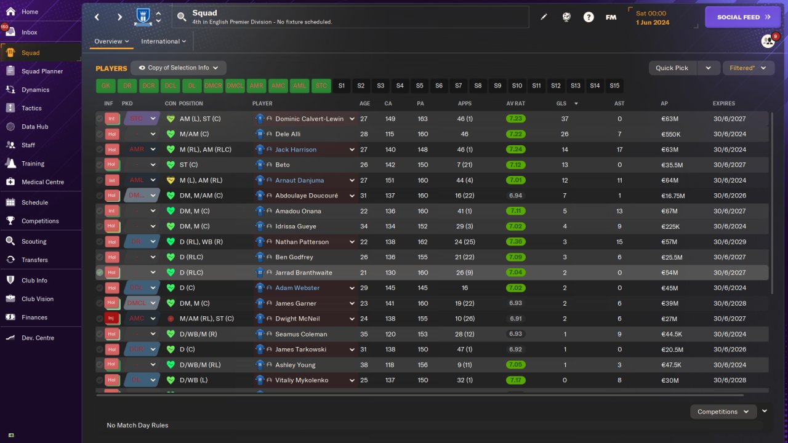
Task: Click the club badge in the header
Action: pos(143,17)
